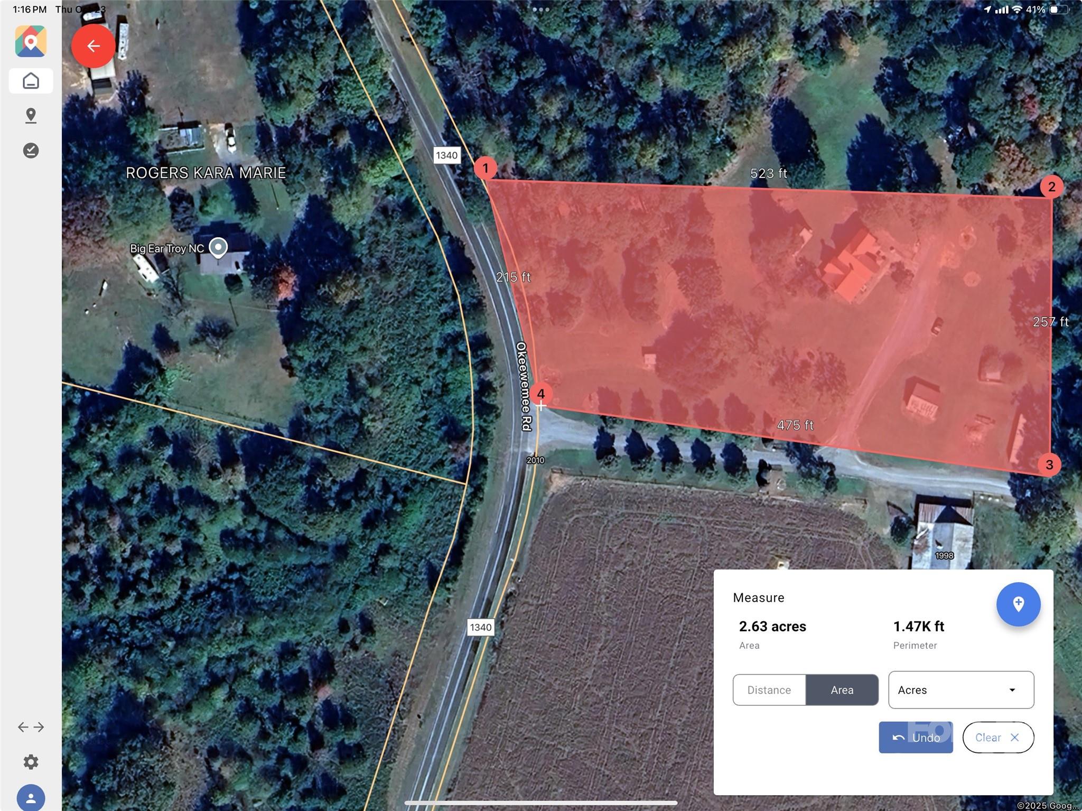
Task: Tap the Big Ear Troy NC place marker
Action: tap(218, 247)
